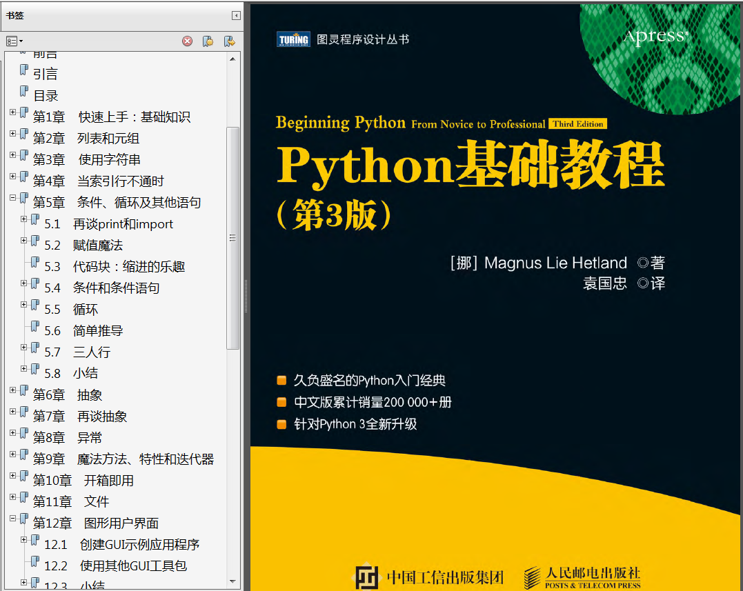743x591 pixels.
Task: Click the delete bookmark red X icon
Action: (187, 41)
